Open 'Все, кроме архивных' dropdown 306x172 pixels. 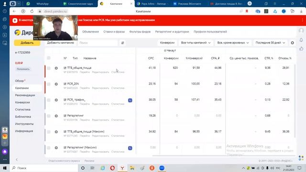(233, 43)
